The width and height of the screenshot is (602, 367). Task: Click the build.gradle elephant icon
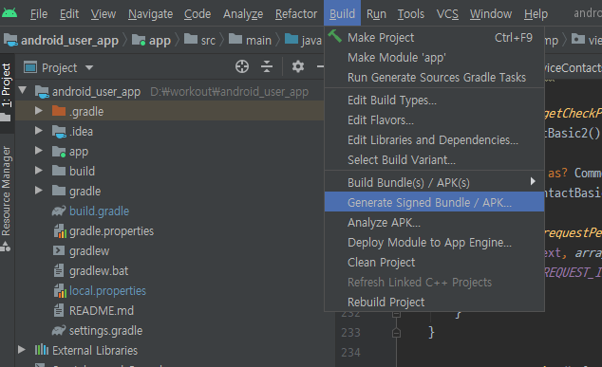(x=59, y=211)
